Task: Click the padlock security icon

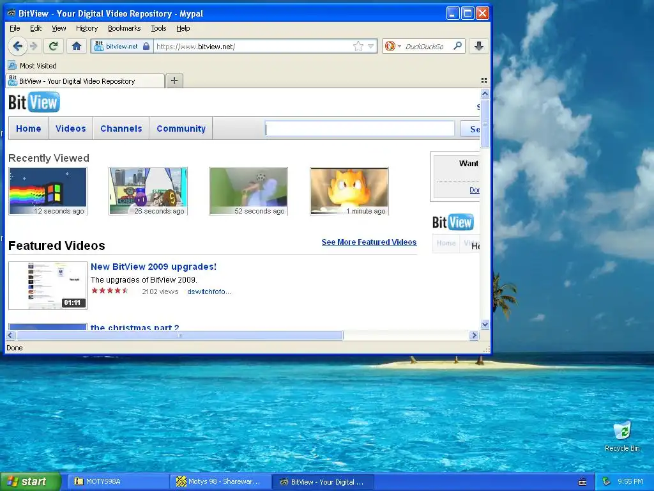Action: [146, 46]
